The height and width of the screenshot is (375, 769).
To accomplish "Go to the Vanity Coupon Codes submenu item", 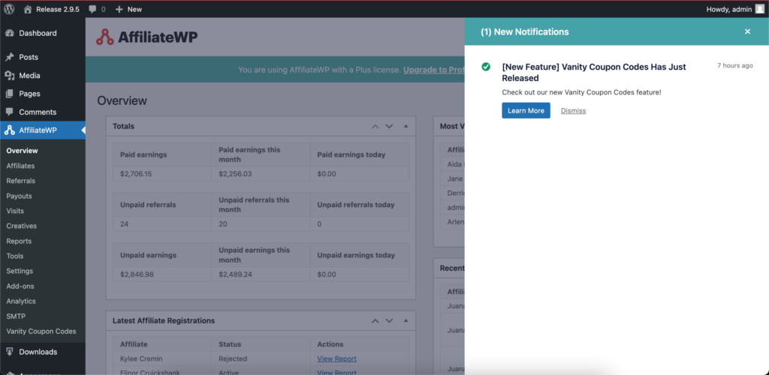I will click(41, 331).
